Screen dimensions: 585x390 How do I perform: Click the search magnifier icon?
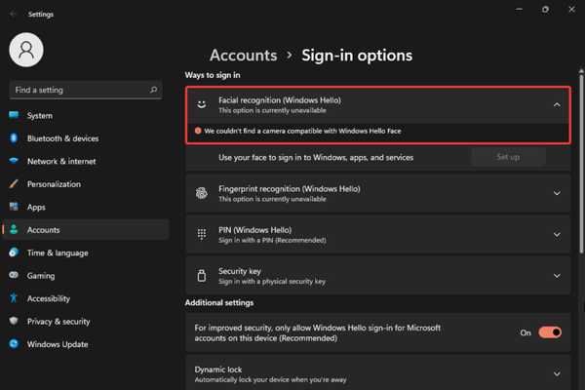coord(154,90)
